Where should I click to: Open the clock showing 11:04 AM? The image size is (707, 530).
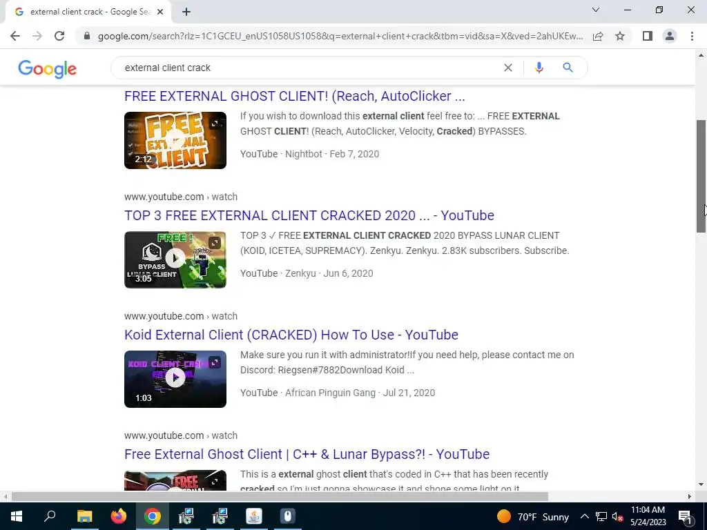pyautogui.click(x=648, y=516)
